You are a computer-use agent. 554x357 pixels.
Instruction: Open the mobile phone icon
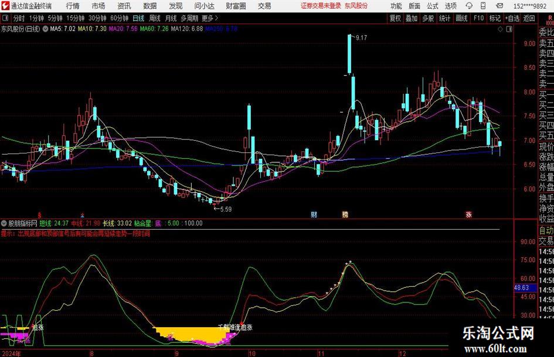pos(483,6)
